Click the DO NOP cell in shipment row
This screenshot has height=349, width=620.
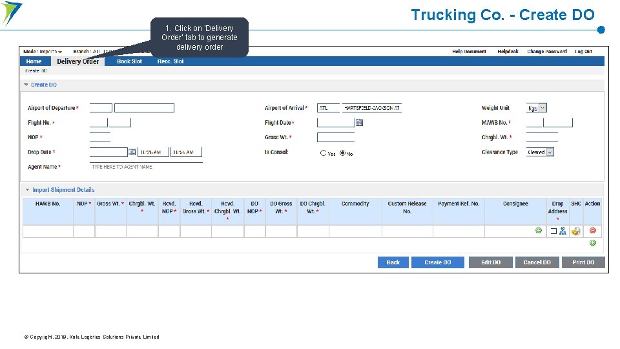click(254, 231)
